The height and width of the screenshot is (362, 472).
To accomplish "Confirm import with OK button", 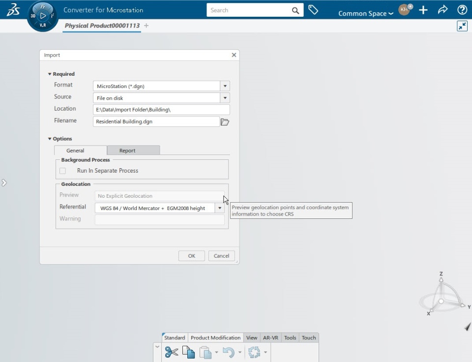I will click(191, 256).
